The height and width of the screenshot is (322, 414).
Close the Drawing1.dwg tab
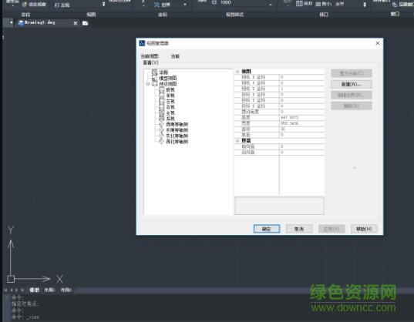point(76,23)
